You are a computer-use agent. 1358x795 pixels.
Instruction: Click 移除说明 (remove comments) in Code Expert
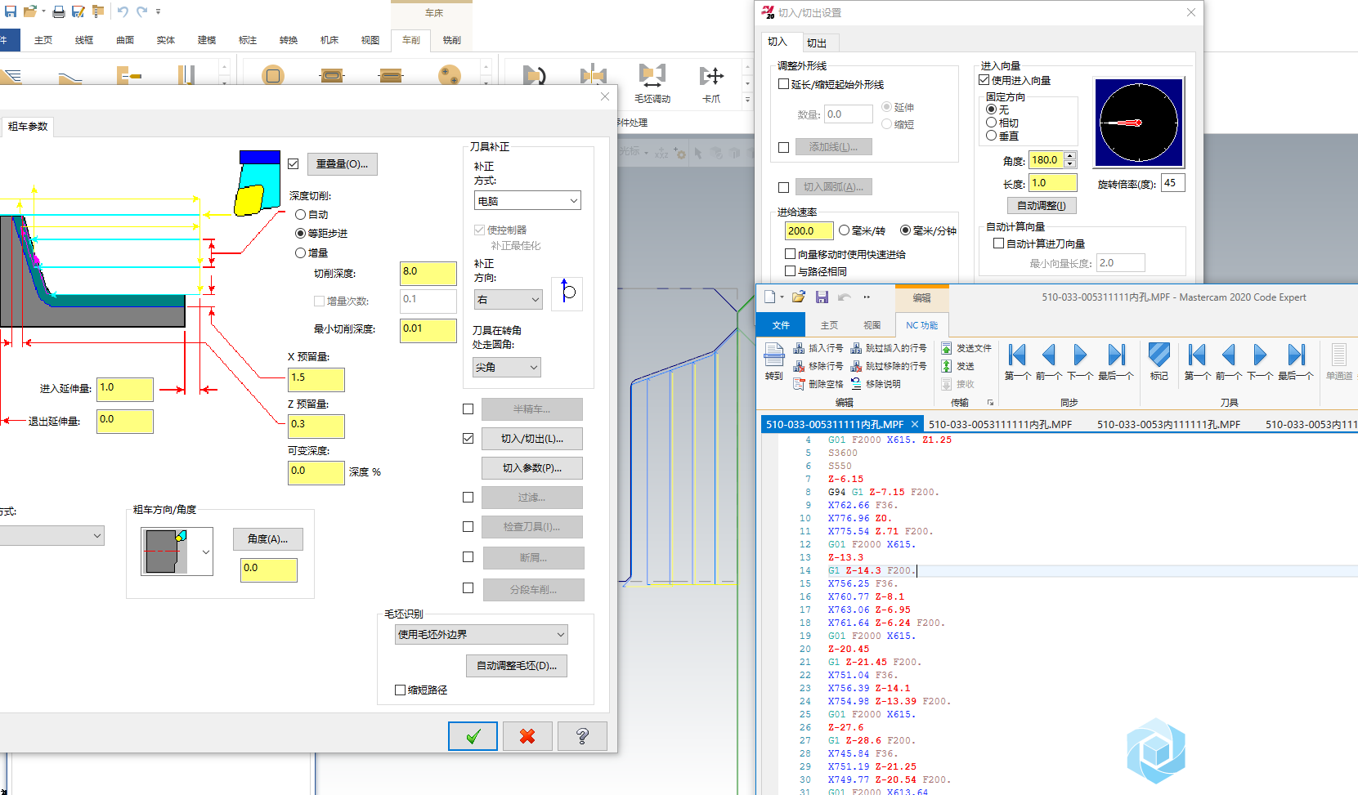pos(876,384)
